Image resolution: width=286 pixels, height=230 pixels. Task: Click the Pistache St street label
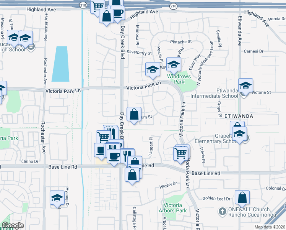coord(181,42)
